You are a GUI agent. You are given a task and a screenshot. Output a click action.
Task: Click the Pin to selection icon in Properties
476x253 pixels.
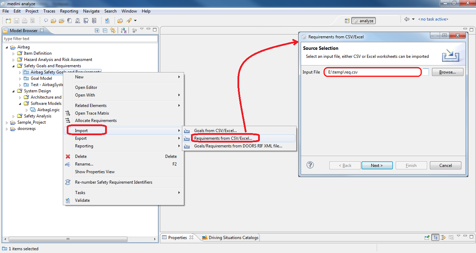tap(427, 238)
